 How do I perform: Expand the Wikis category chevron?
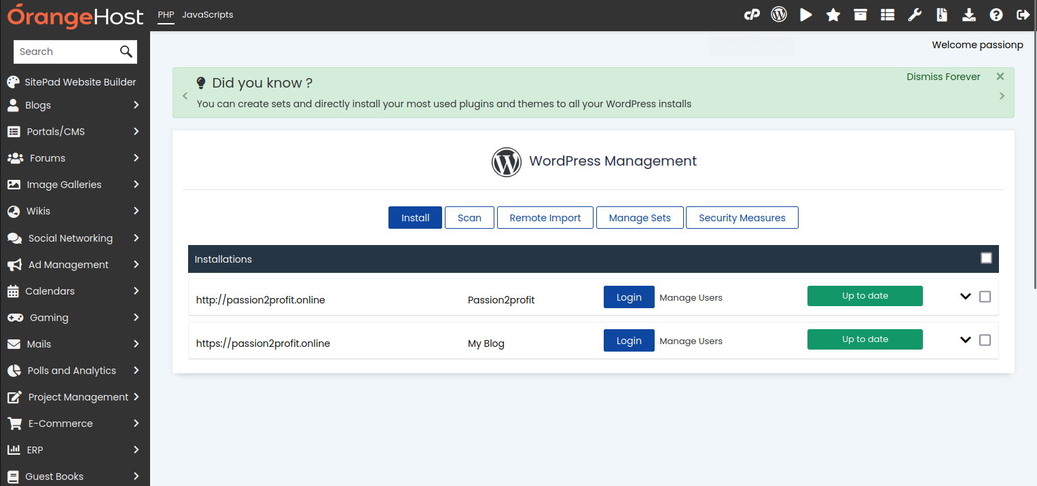pyautogui.click(x=137, y=211)
